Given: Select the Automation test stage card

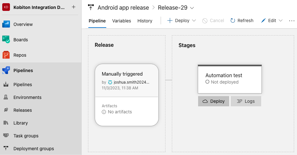Looking at the screenshot, I should click(x=230, y=79).
